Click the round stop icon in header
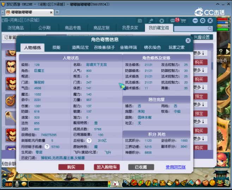The width and height of the screenshot is (232, 190). coord(161,21)
